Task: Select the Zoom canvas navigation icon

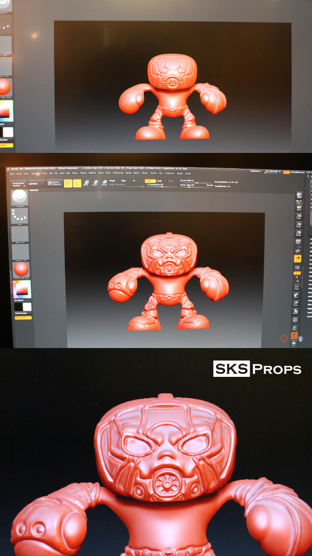Action: pyautogui.click(x=299, y=217)
